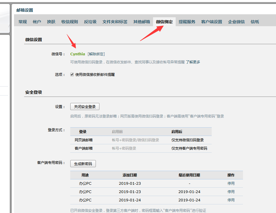
Task: Click the [解除绑定] unbind link
Action: [x=96, y=54]
